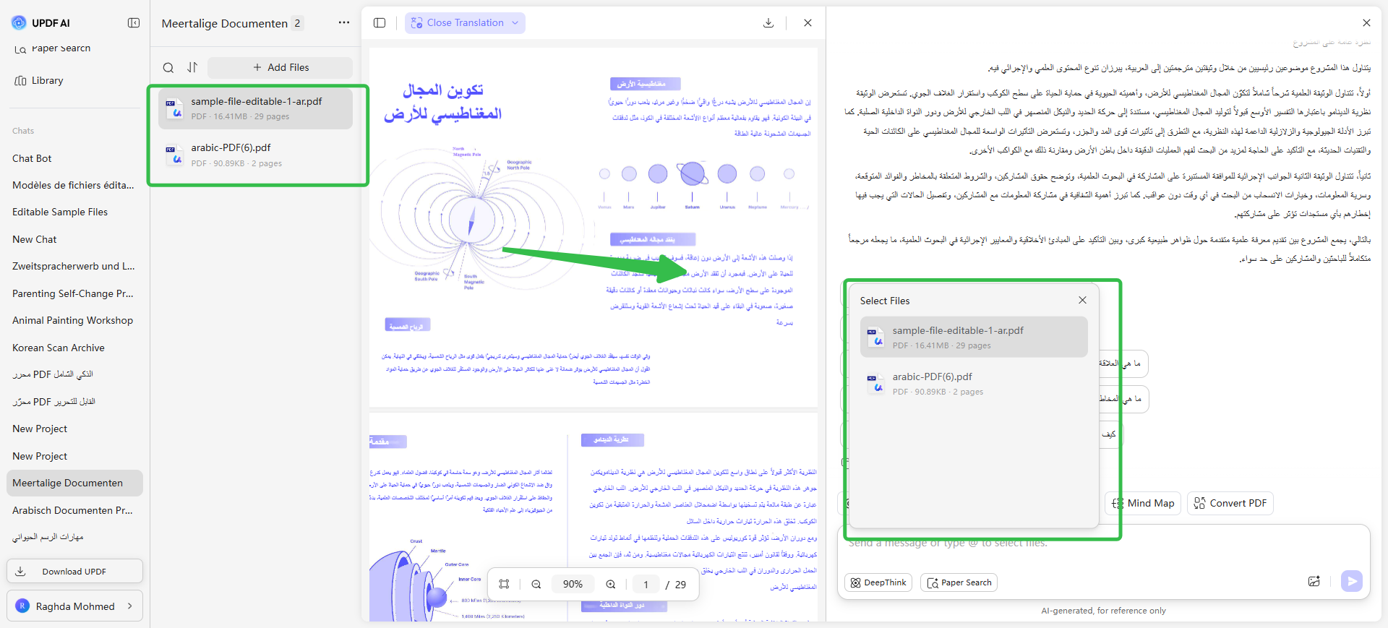
Task: Open Korean Scan Archive chat
Action: click(59, 348)
